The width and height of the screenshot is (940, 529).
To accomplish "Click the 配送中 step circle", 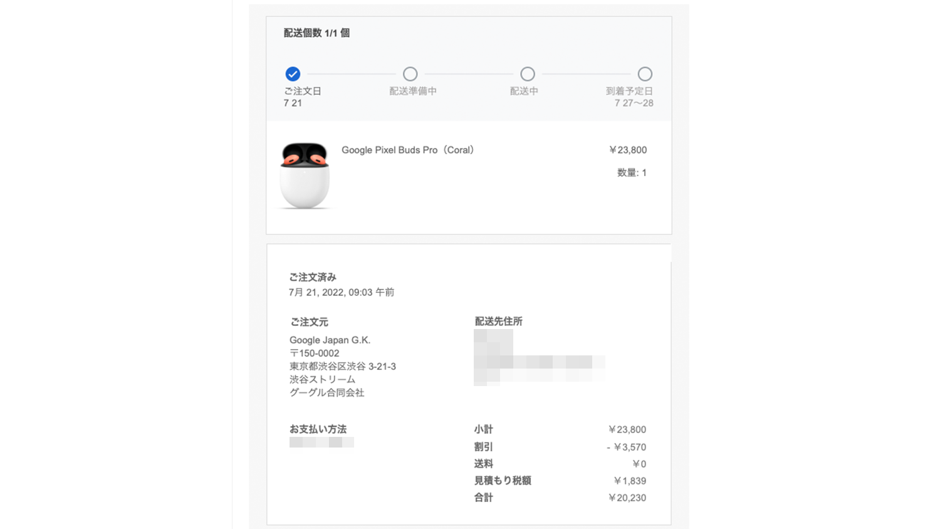I will click(528, 74).
